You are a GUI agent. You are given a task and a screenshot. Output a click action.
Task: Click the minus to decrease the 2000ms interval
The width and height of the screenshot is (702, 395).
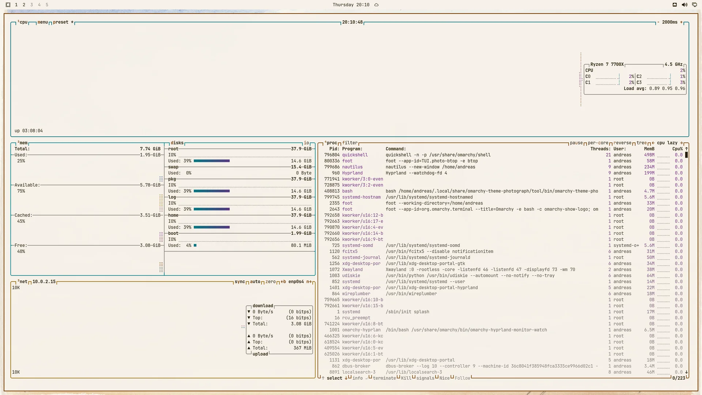[x=658, y=22]
